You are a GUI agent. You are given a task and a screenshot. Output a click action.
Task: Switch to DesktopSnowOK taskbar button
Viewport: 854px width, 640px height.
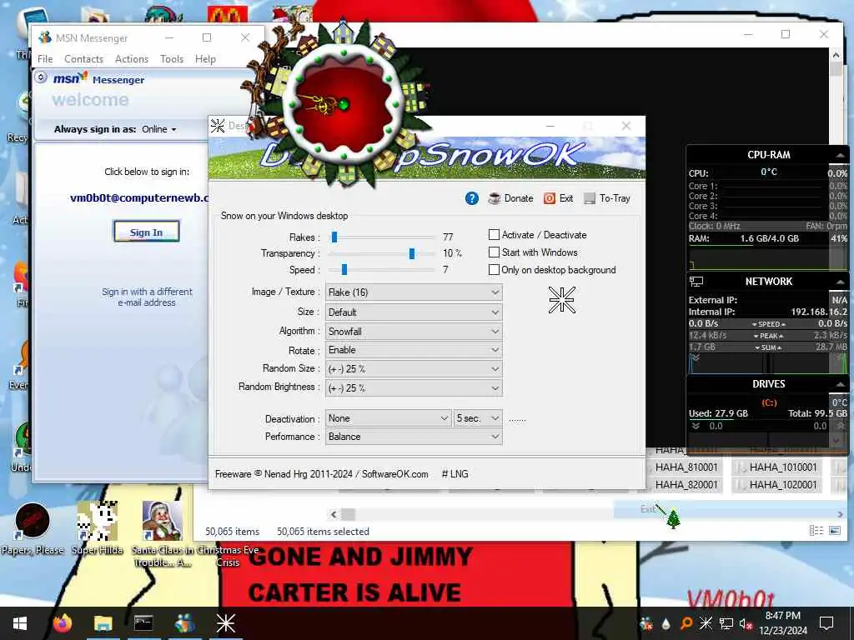[225, 622]
